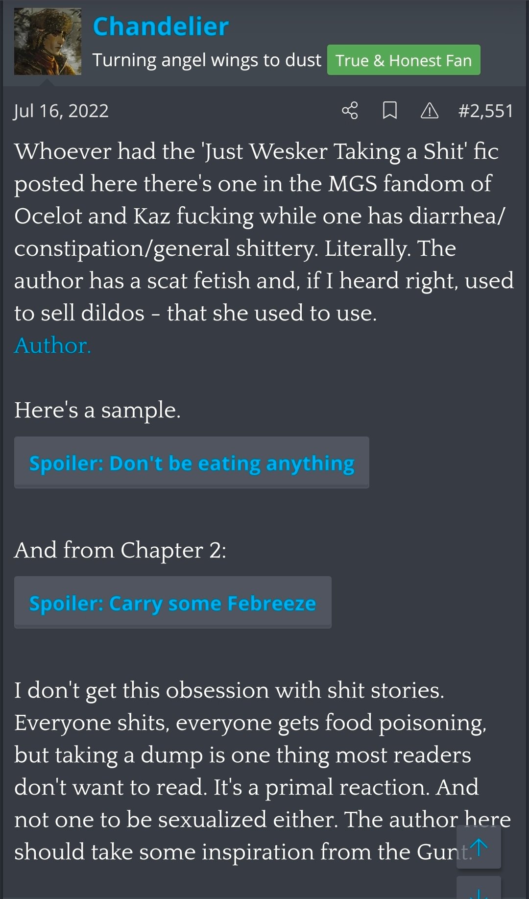Open Chandelier's avatar image
This screenshot has height=899, width=529.
point(48,42)
